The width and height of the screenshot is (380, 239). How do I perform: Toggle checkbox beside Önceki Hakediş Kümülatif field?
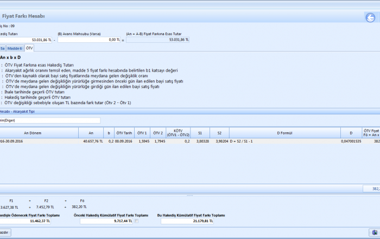click(137, 221)
